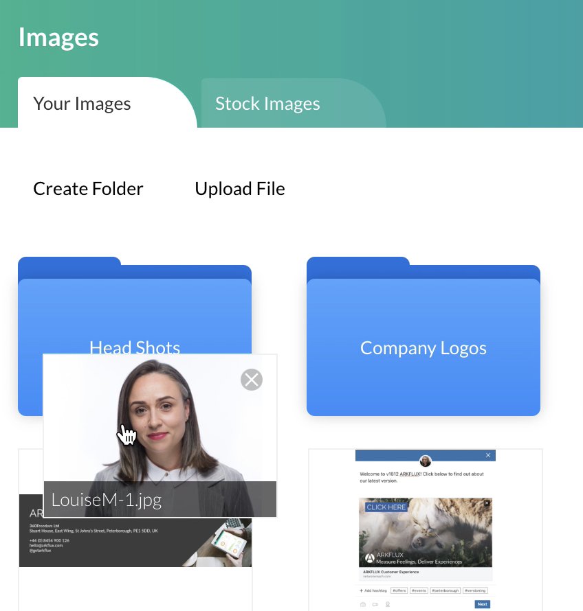Click the Create Folder button
The height and width of the screenshot is (611, 583).
88,189
